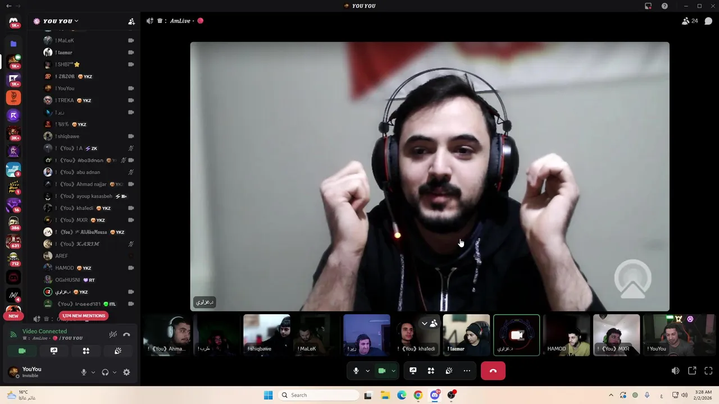Screen dimensions: 719x404
Task: Open the server folder icon in the sidebar
Action: 13,44
